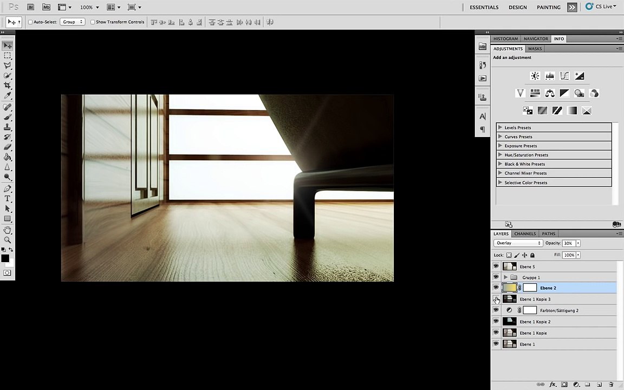Screen dimensions: 624x390
Task: Expand Selective Color Presets list
Action: click(x=500, y=182)
